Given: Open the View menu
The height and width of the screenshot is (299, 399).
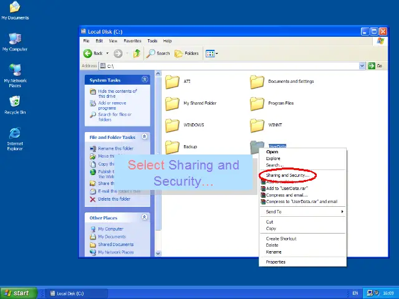Looking at the screenshot, I should (113, 41).
